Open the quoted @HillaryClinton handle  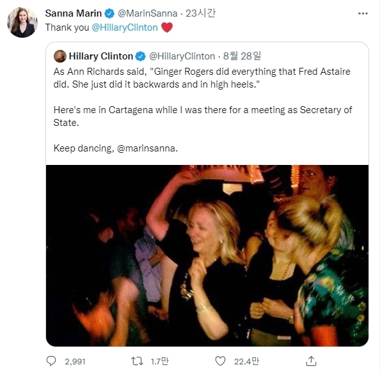pyautogui.click(x=182, y=56)
